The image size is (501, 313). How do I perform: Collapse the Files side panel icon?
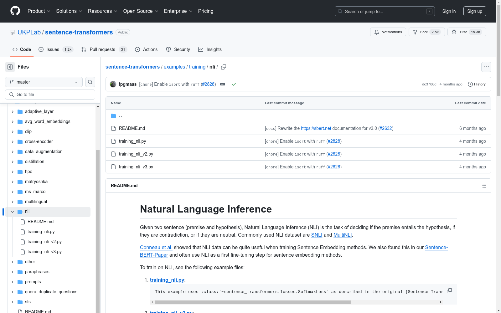click(10, 67)
